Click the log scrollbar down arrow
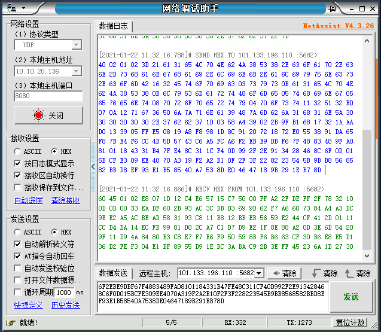 tap(367, 255)
